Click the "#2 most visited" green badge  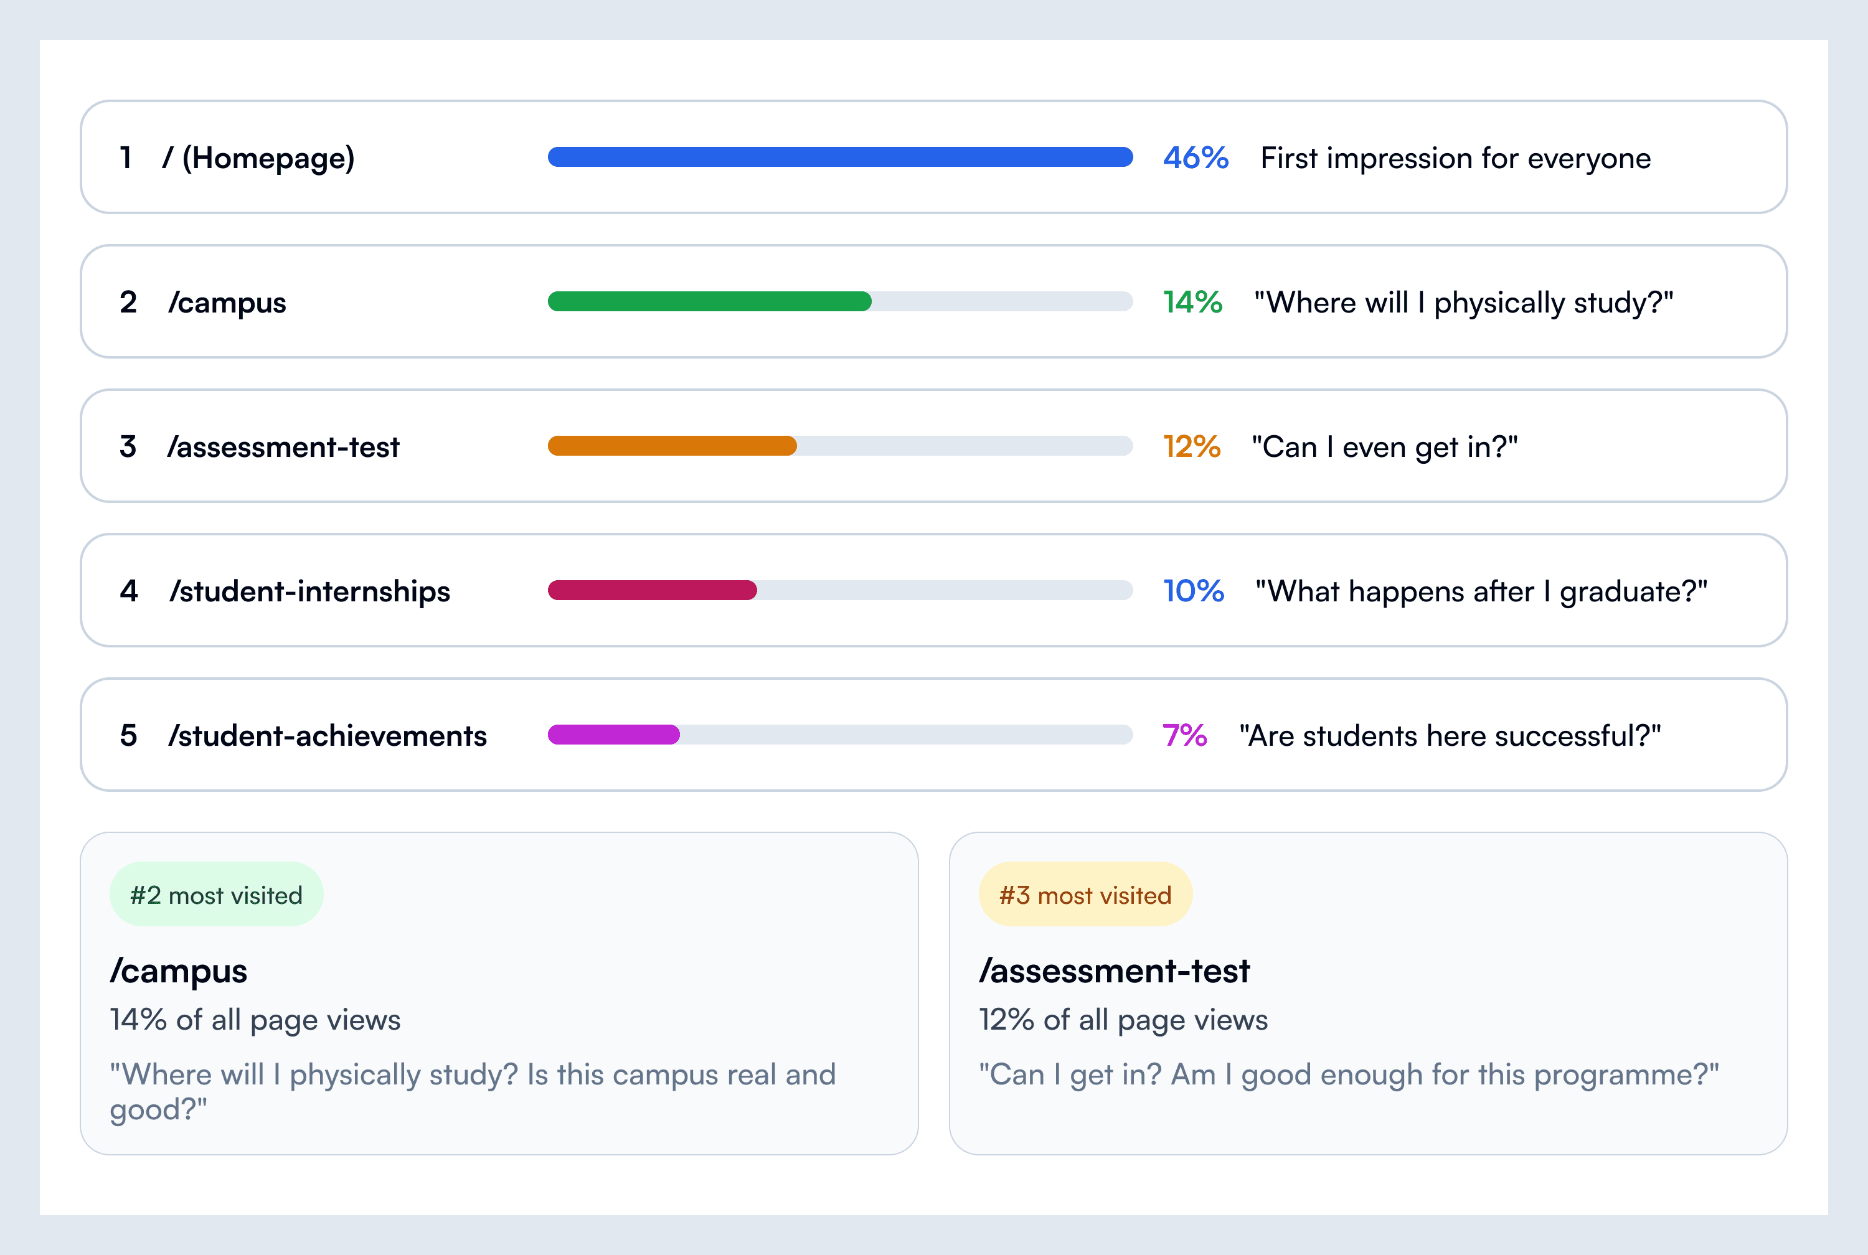pyautogui.click(x=216, y=895)
